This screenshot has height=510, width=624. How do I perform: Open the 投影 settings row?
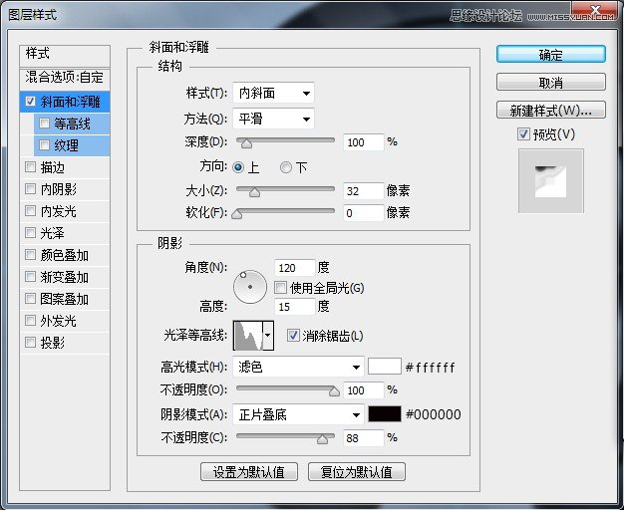pos(65,343)
